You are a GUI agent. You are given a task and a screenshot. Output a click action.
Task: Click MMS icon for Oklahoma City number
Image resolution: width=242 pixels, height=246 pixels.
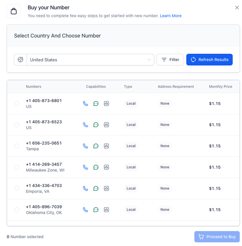107,210
